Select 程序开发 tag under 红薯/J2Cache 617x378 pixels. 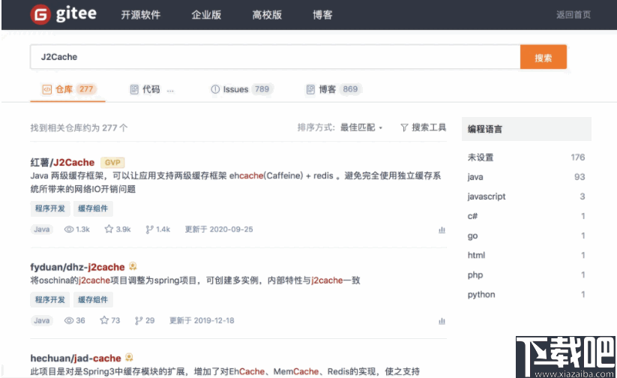[50, 208]
